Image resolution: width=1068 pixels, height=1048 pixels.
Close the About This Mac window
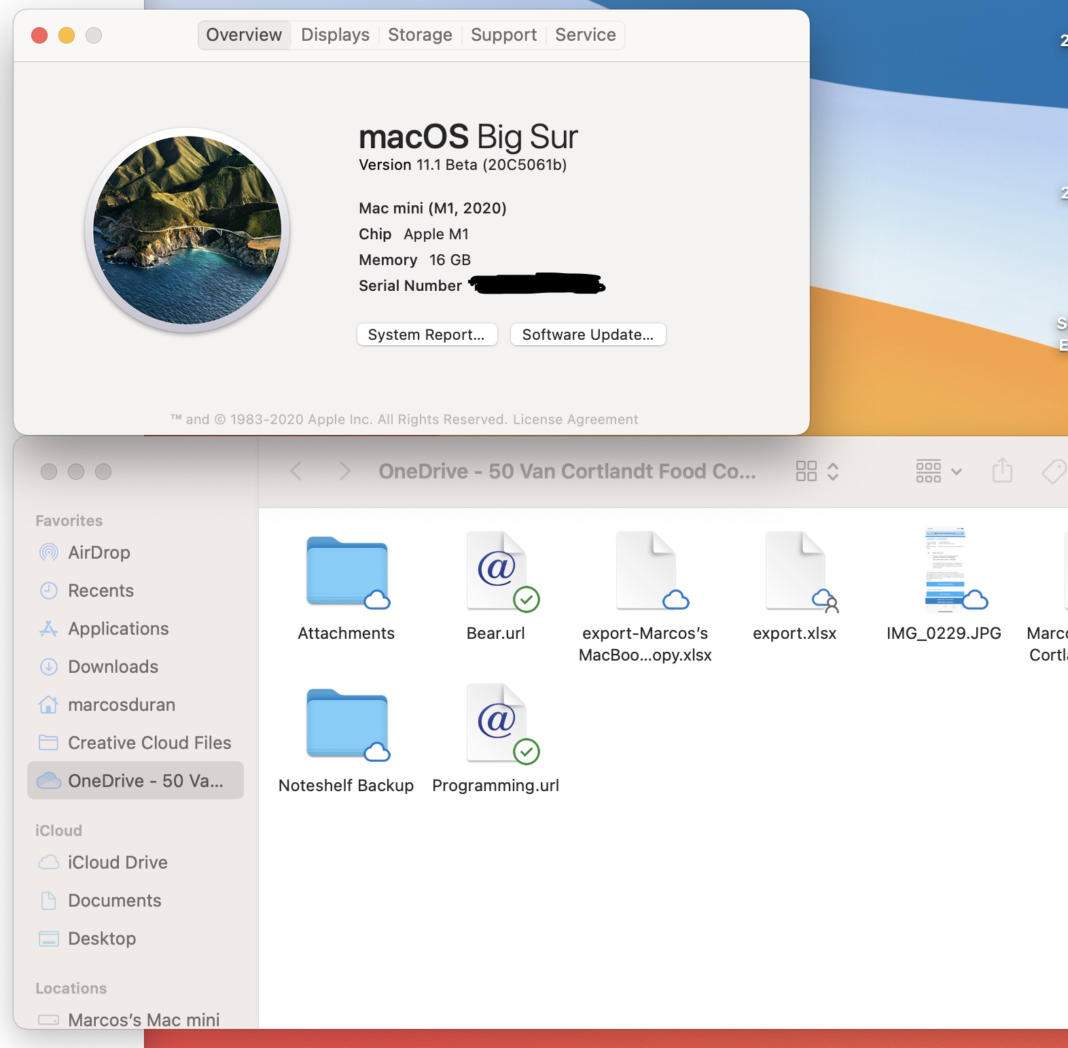[39, 35]
